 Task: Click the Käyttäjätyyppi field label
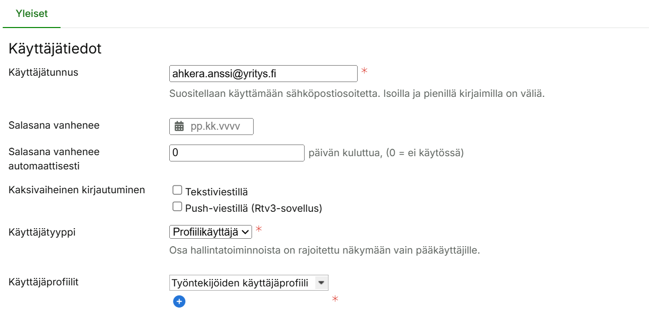pyautogui.click(x=42, y=231)
